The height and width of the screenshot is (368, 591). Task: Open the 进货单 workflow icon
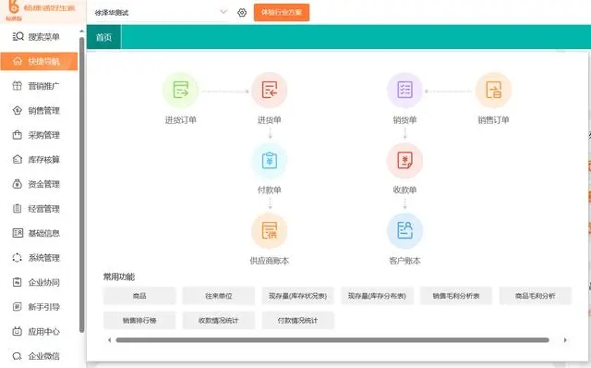click(x=269, y=91)
